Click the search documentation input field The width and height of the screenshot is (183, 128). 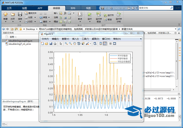pos(154,8)
